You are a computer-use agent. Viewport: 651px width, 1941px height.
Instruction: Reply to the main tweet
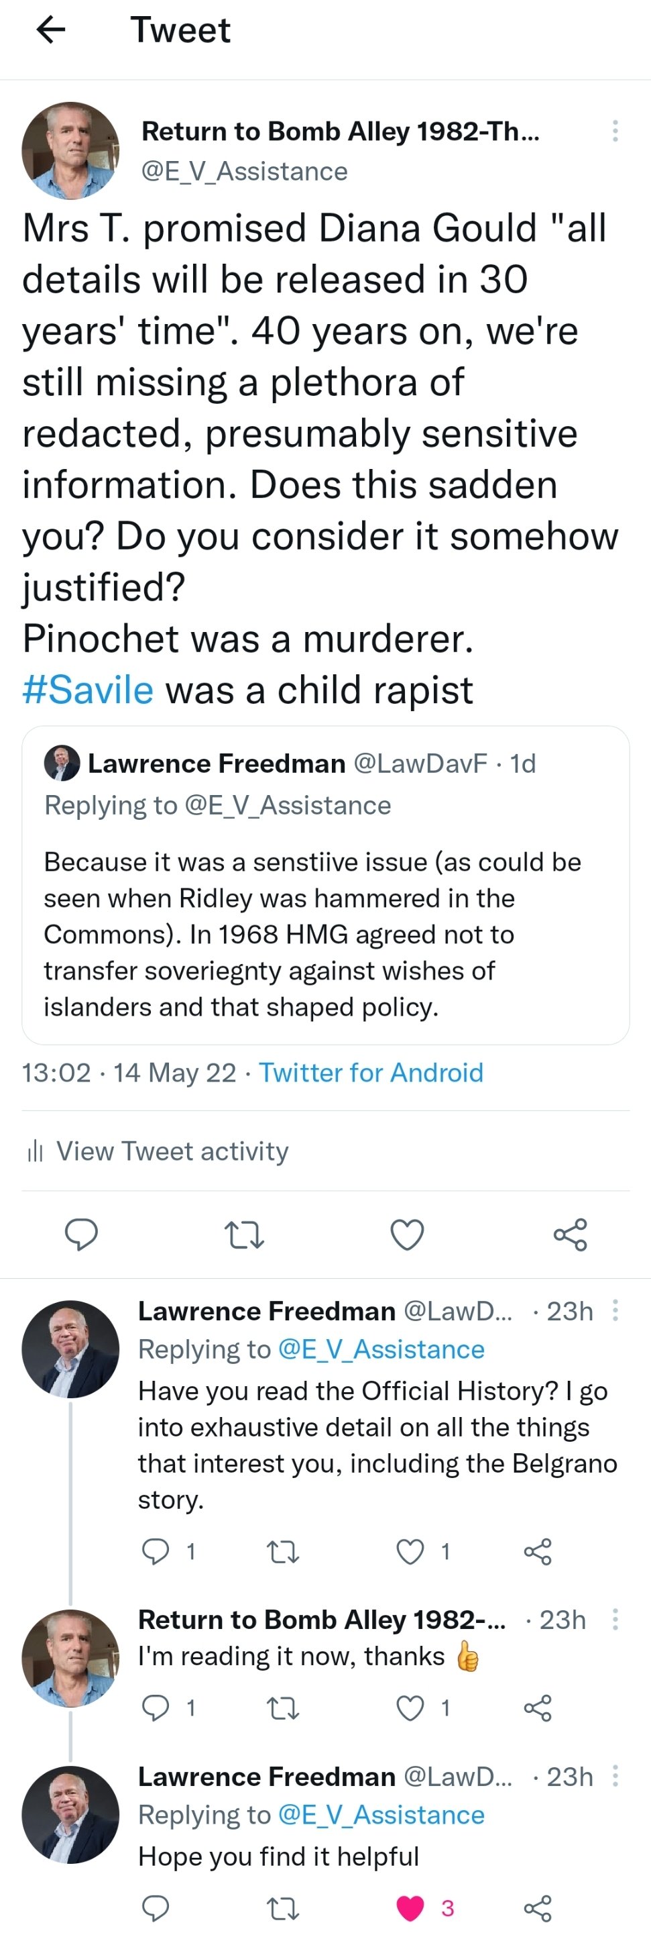point(81,1235)
